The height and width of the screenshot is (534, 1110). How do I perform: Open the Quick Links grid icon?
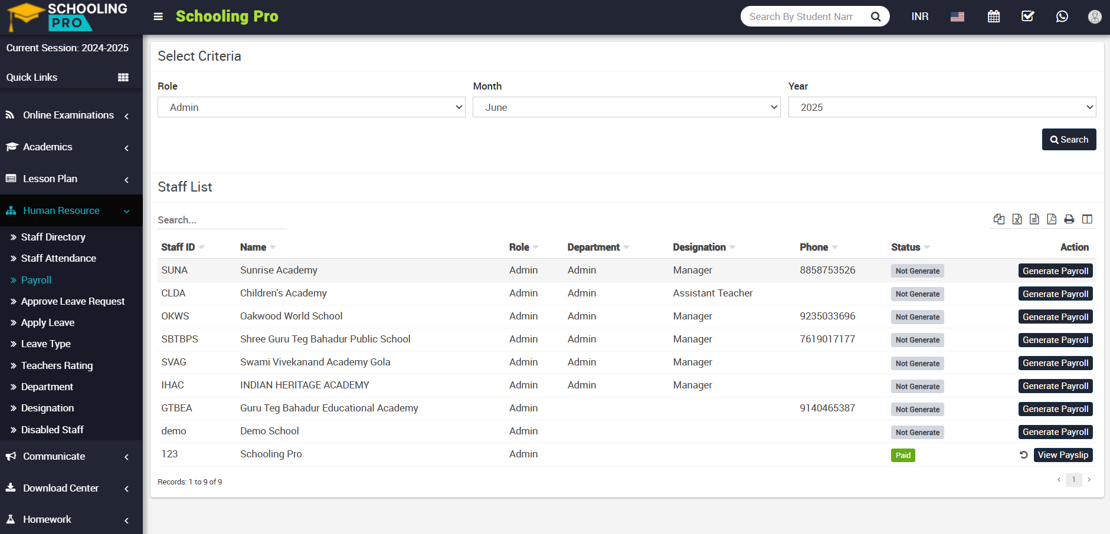(x=123, y=77)
